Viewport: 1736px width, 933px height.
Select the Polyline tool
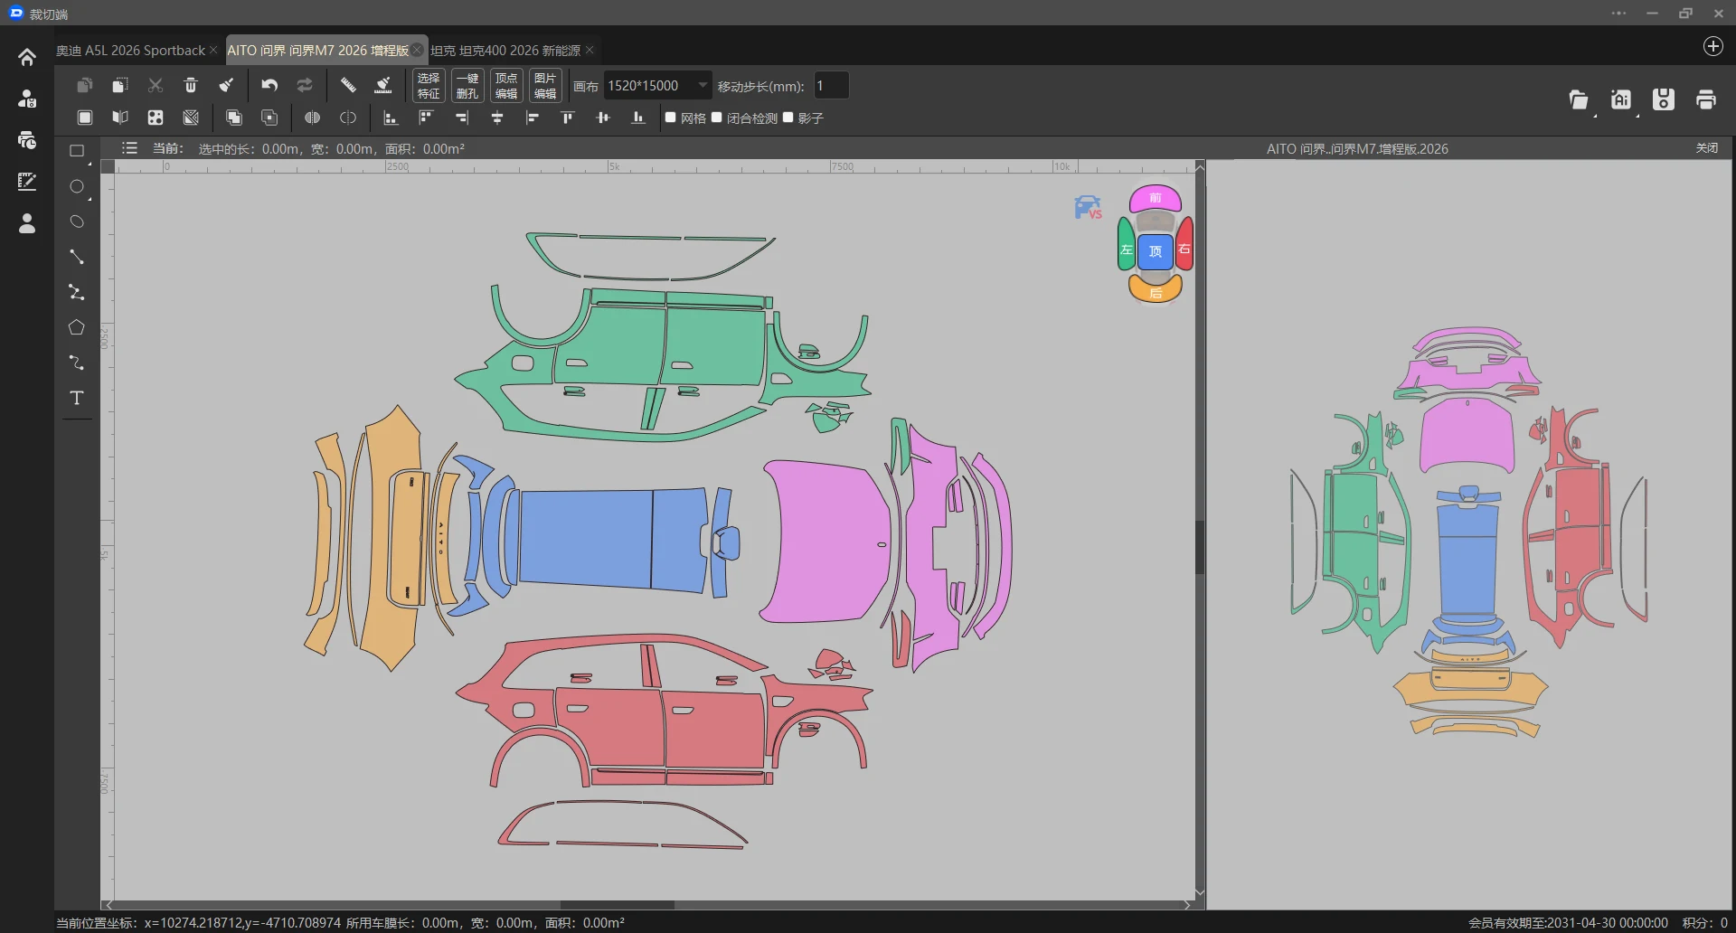(77, 292)
